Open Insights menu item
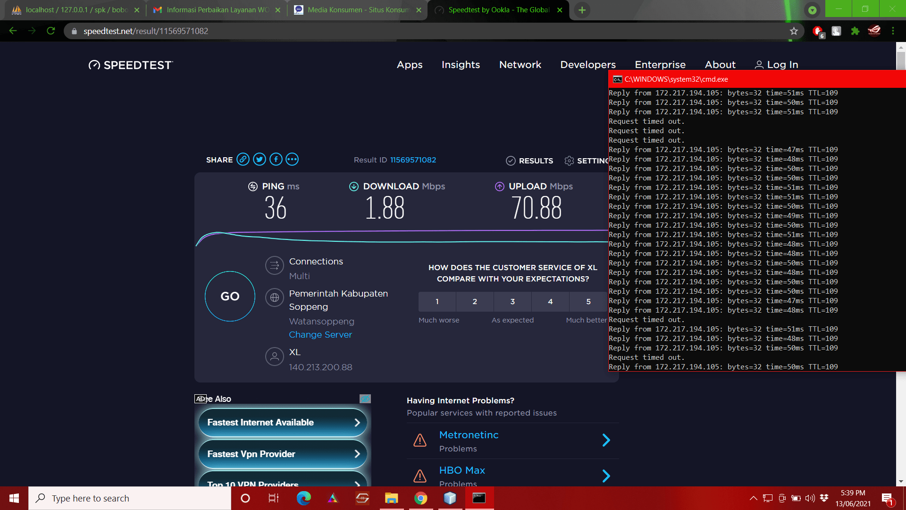Screen dimensions: 906x510 coord(461,65)
